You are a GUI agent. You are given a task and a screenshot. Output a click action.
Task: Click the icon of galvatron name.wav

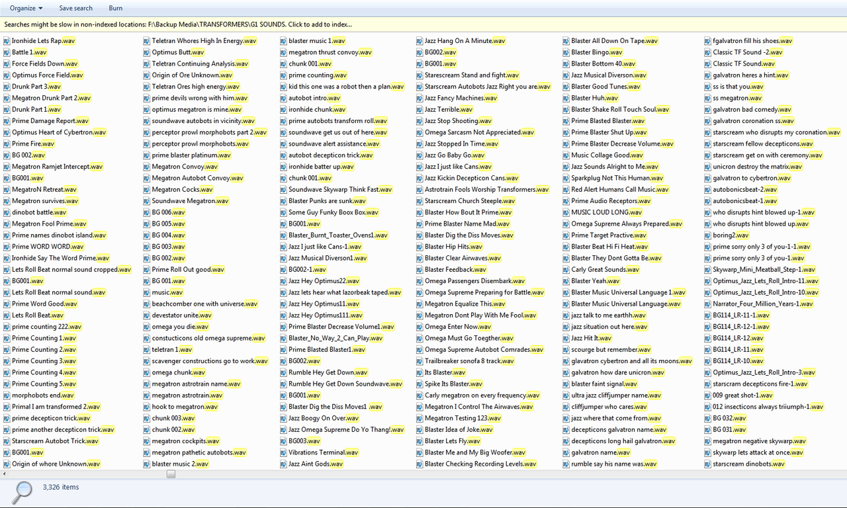(566, 452)
